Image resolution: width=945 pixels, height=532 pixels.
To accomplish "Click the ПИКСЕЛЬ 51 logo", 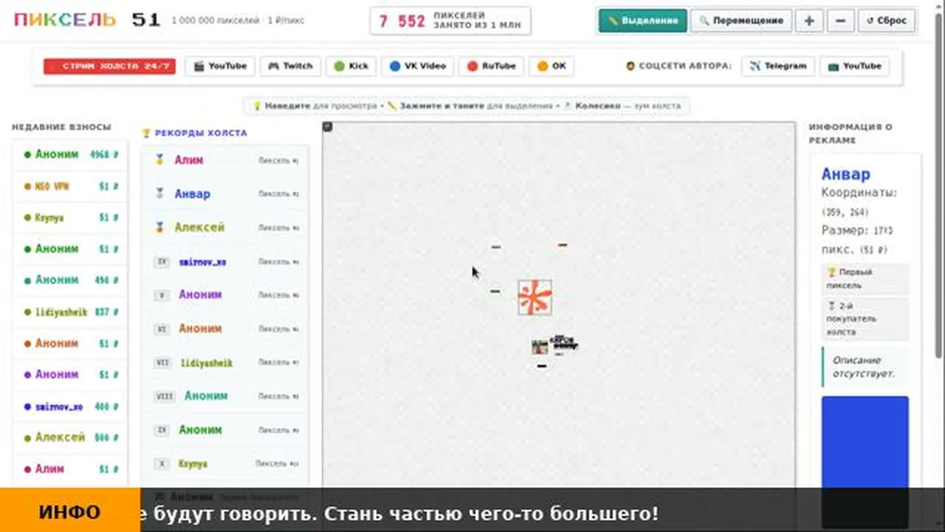I will point(87,20).
